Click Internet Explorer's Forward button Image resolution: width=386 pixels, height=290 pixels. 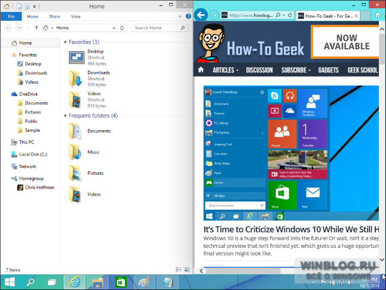(214, 15)
